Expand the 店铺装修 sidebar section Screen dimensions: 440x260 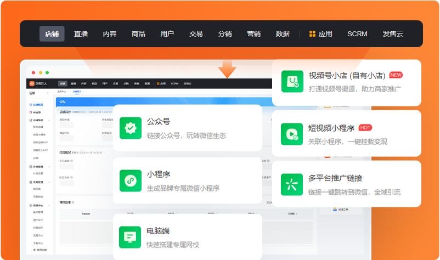coord(38,119)
